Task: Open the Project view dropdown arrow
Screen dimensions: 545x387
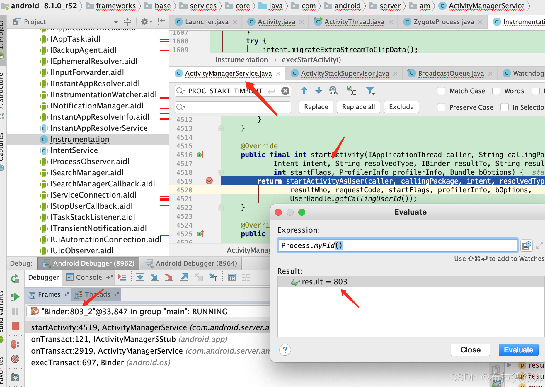Action: pyautogui.click(x=116, y=22)
